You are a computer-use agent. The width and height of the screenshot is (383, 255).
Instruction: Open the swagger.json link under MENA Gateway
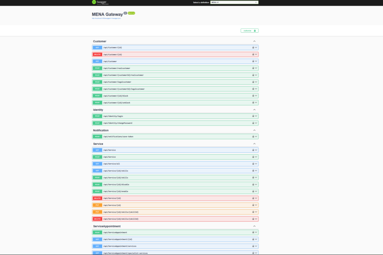[x=106, y=18]
